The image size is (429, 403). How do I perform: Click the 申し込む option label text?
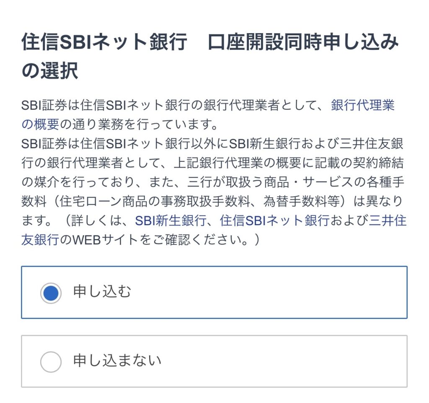tap(102, 292)
